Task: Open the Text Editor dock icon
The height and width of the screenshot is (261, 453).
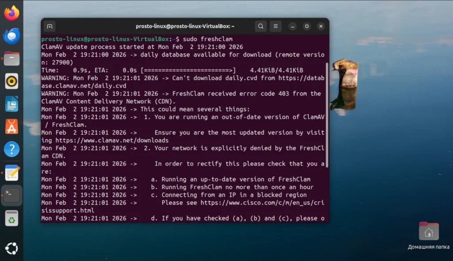Action: point(12,173)
